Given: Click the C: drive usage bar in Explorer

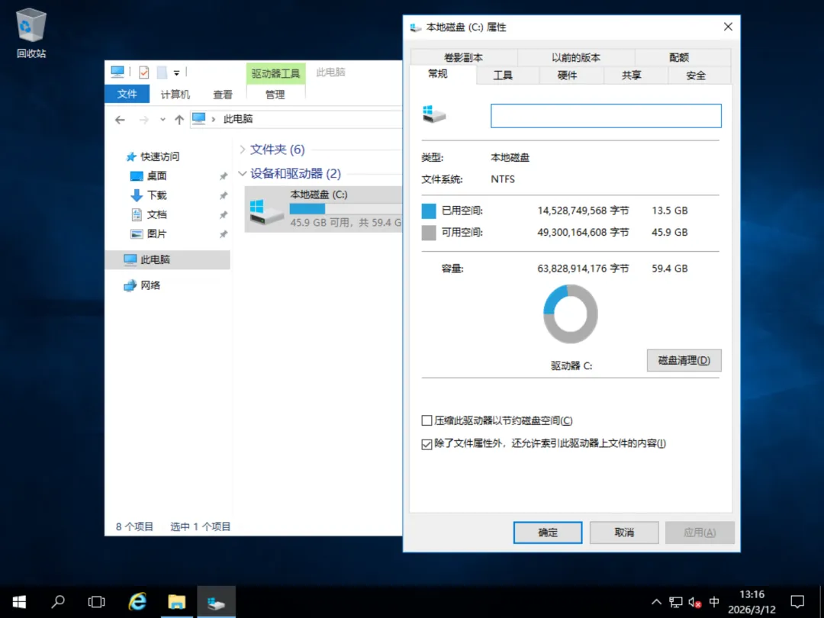Looking at the screenshot, I should pos(346,209).
